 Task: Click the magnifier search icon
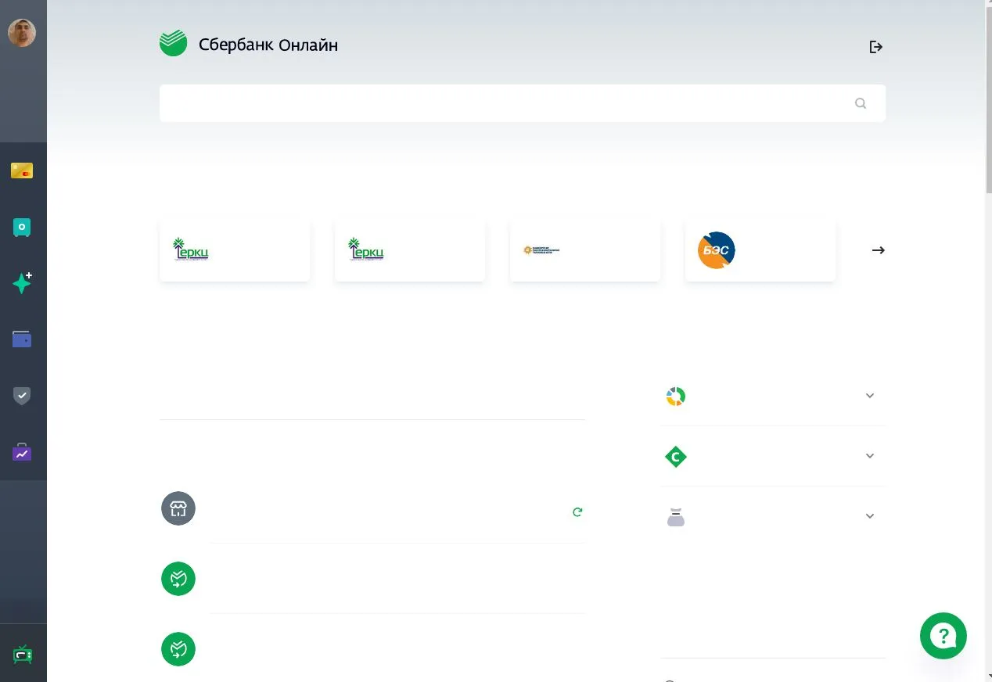861,103
